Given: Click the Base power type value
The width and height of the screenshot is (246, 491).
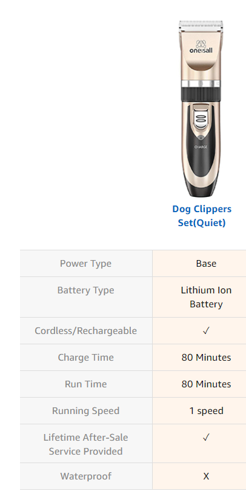Looking at the screenshot, I should tap(206, 263).
